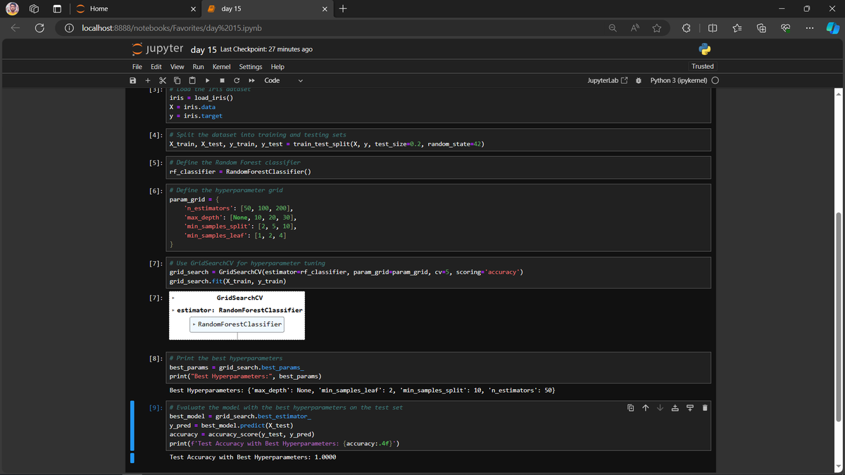Add page to favorites with star icon

pyautogui.click(x=656, y=28)
